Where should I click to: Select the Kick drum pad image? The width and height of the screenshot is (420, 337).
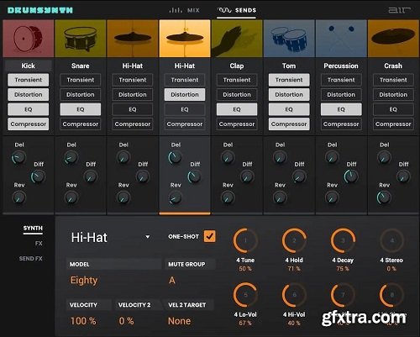29,39
